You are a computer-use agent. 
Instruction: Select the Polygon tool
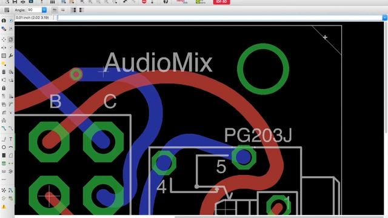click(x=11, y=155)
